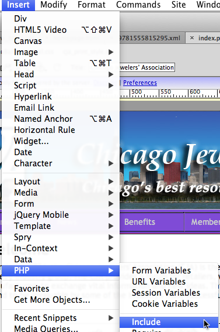Insert an HTML5 Video element

61,30
